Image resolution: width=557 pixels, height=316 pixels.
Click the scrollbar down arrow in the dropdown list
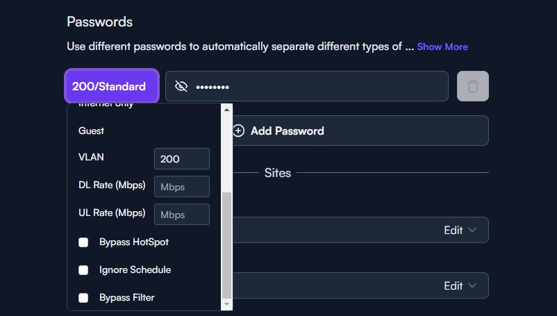[x=226, y=304]
